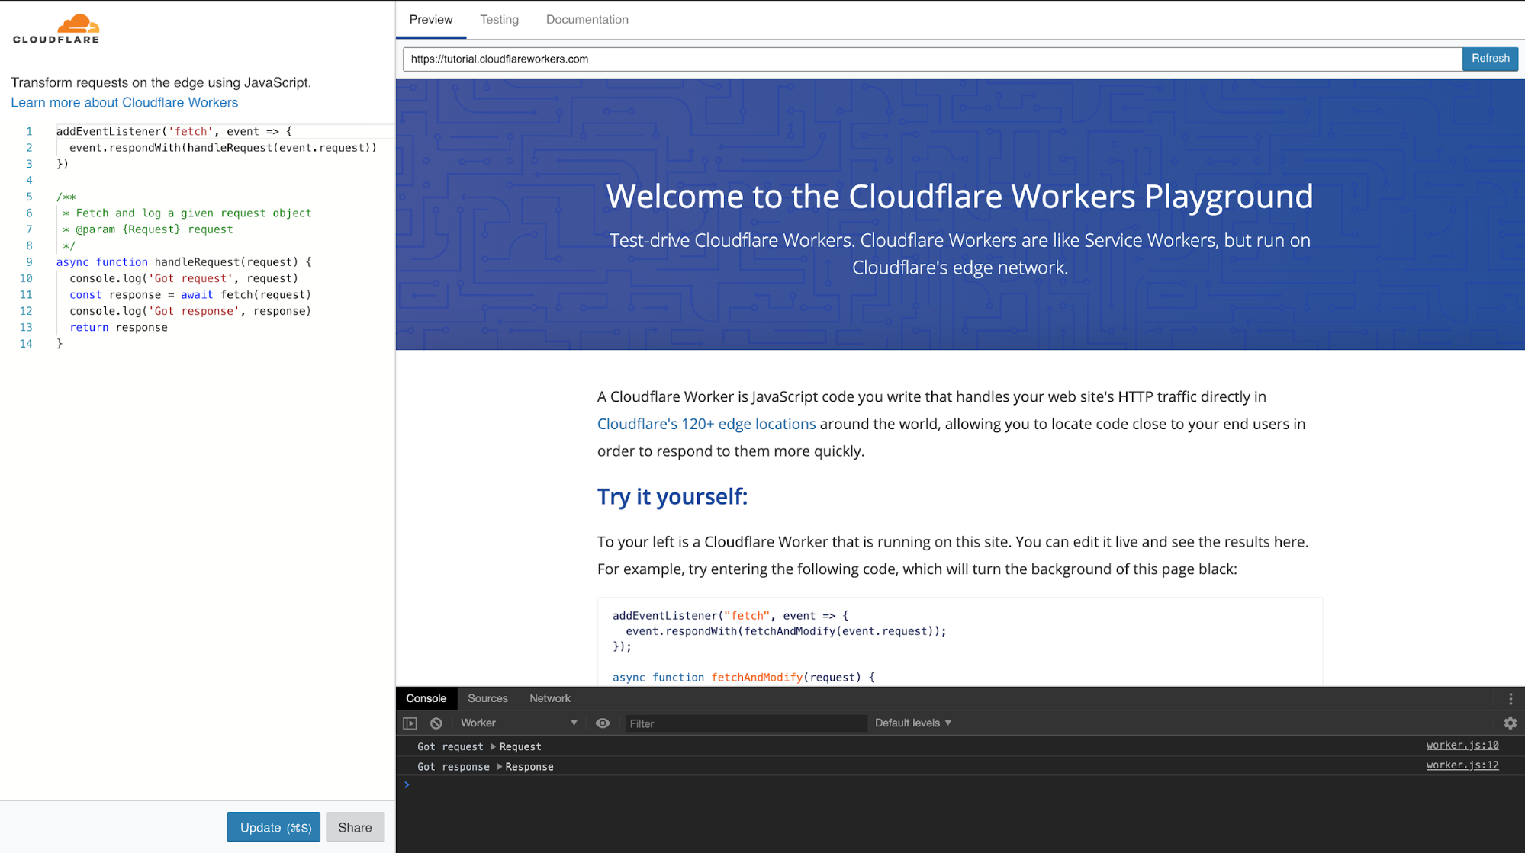Click line number 14 in the editor gutter

[26, 344]
